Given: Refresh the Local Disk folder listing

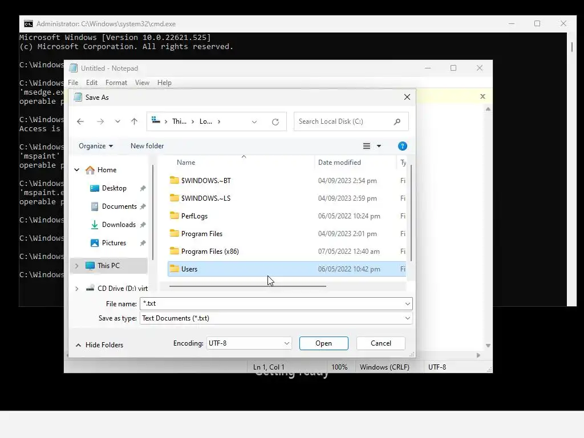Looking at the screenshot, I should click(x=275, y=122).
